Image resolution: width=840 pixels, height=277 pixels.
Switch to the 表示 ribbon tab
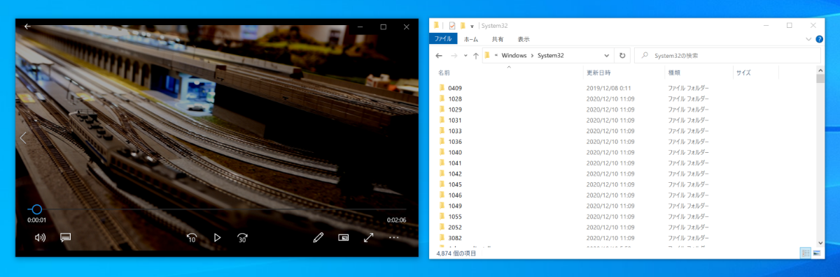(524, 39)
